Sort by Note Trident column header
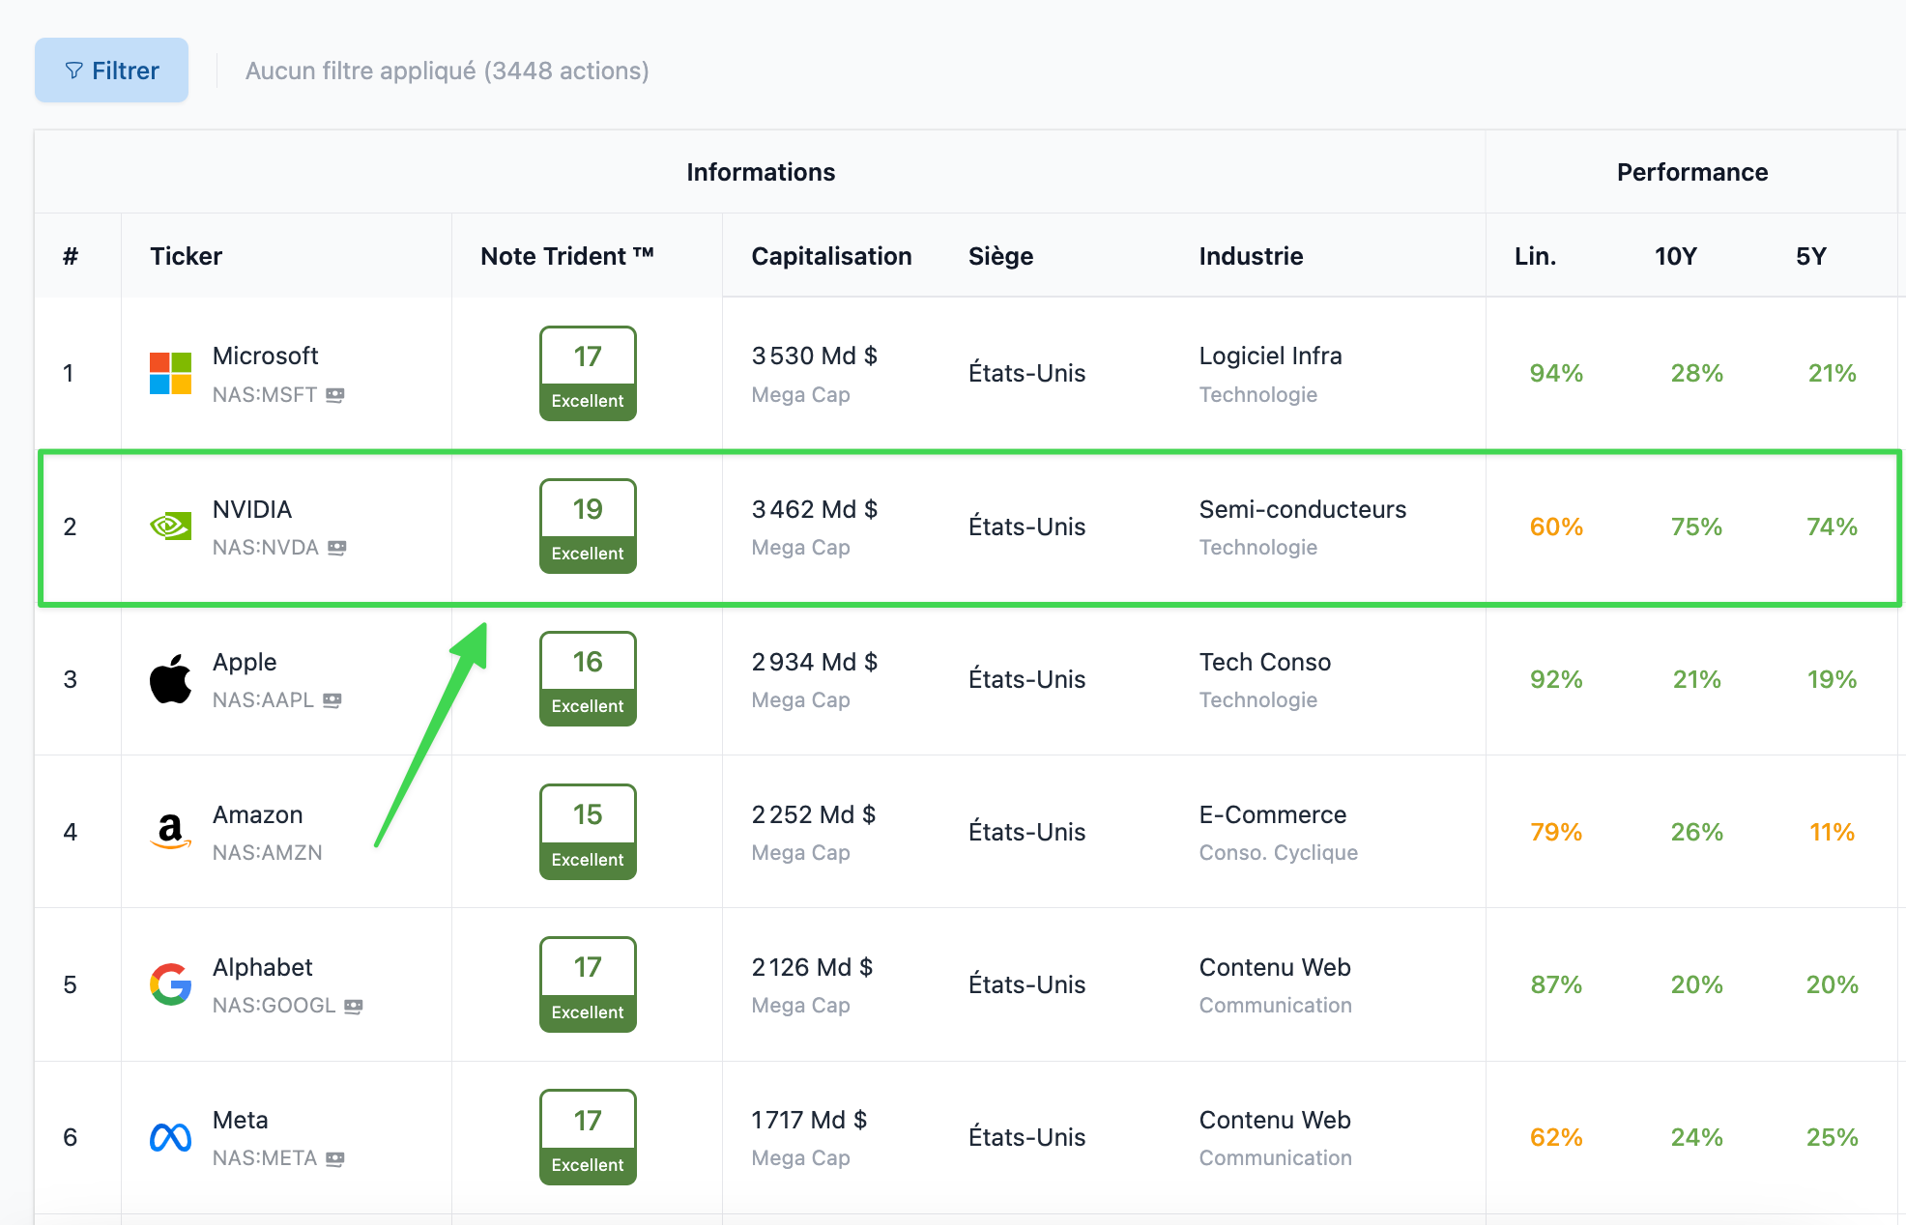 (x=567, y=256)
